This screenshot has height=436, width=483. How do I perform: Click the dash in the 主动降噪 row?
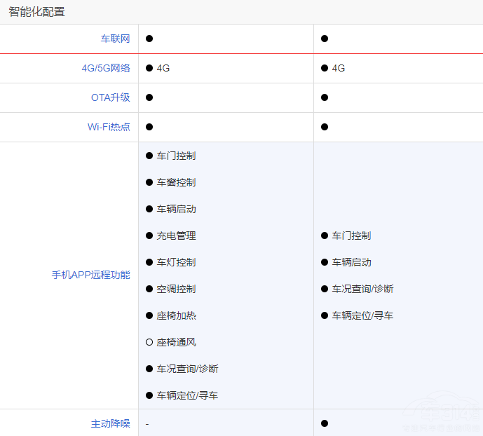coord(147,423)
